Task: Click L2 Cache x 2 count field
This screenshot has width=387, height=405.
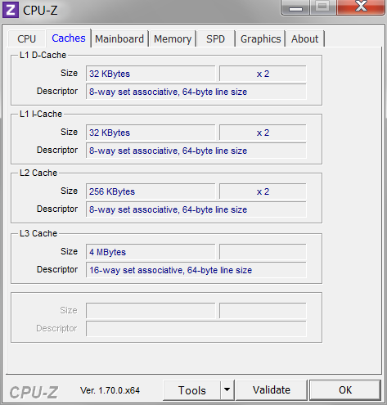Action: [x=263, y=191]
